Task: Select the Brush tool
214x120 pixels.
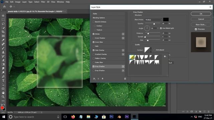Action: 3,48
